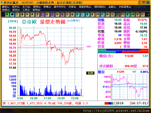151x113 pixels.
Task: Click the cyan number 9 icon
Action: tap(87, 15)
